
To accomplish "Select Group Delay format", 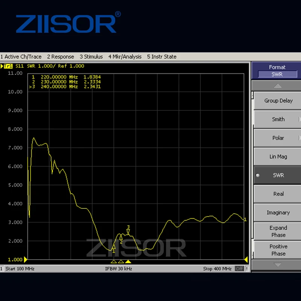I will click(278, 100).
